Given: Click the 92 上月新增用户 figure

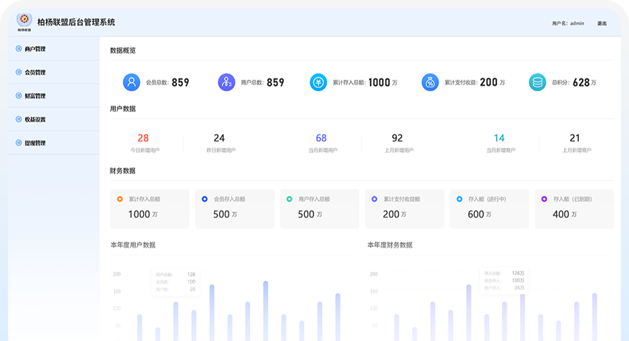Looking at the screenshot, I should pos(397,138).
